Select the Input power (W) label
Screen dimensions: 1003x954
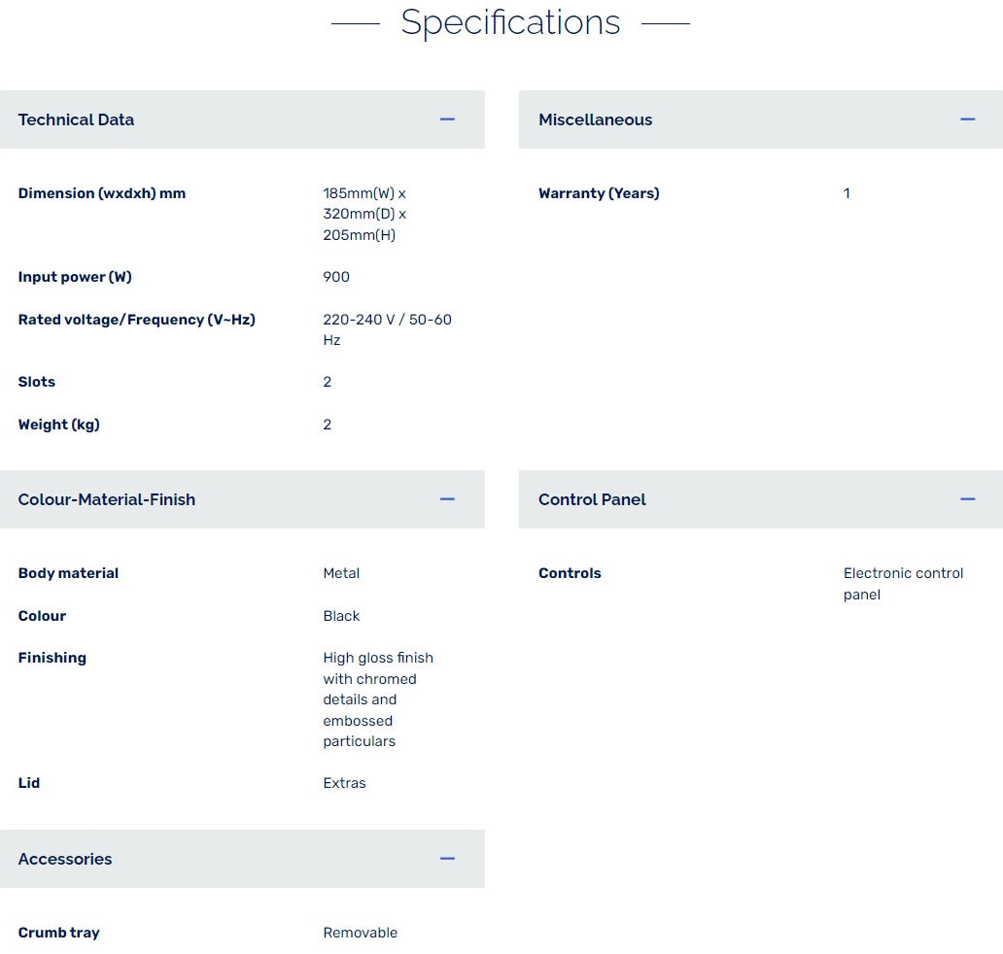coord(75,277)
